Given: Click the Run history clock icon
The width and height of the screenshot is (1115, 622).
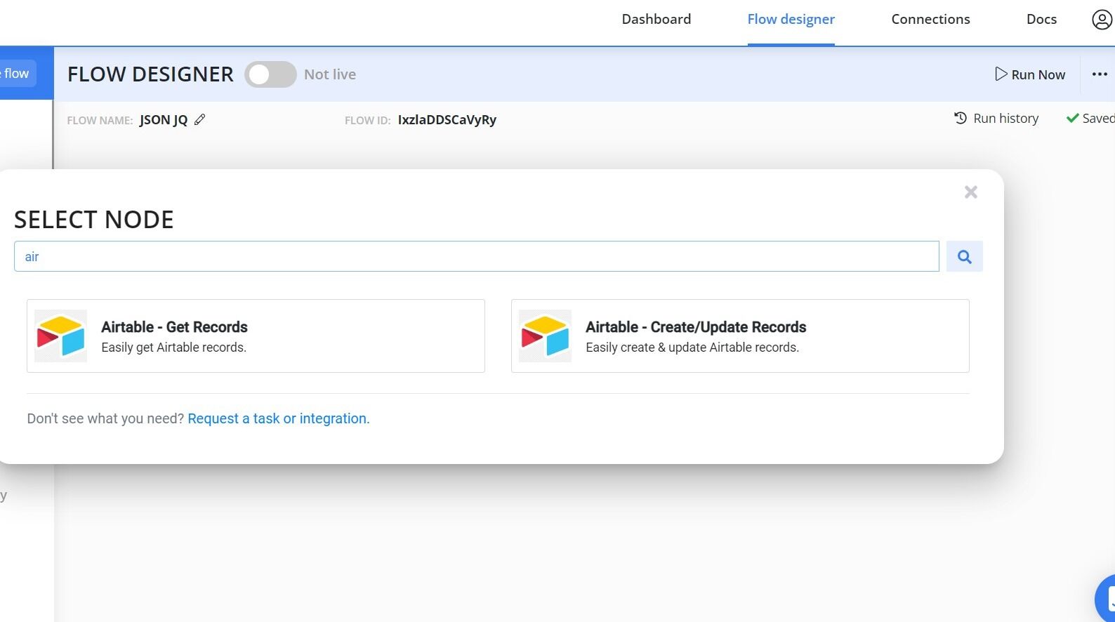Looking at the screenshot, I should point(961,118).
